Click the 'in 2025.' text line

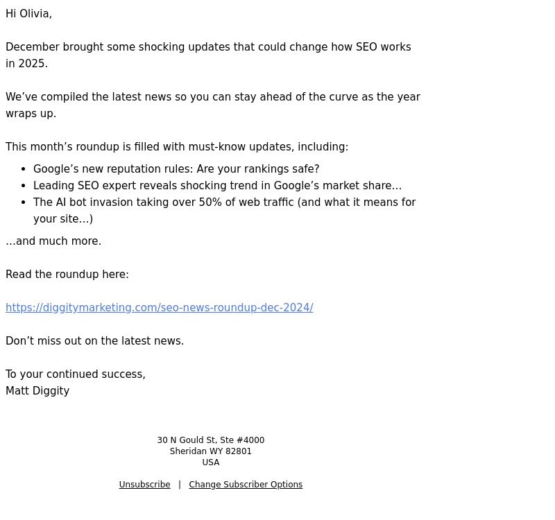[x=26, y=64]
